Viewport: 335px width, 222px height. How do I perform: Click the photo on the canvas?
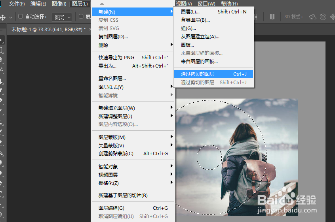click(x=237, y=157)
